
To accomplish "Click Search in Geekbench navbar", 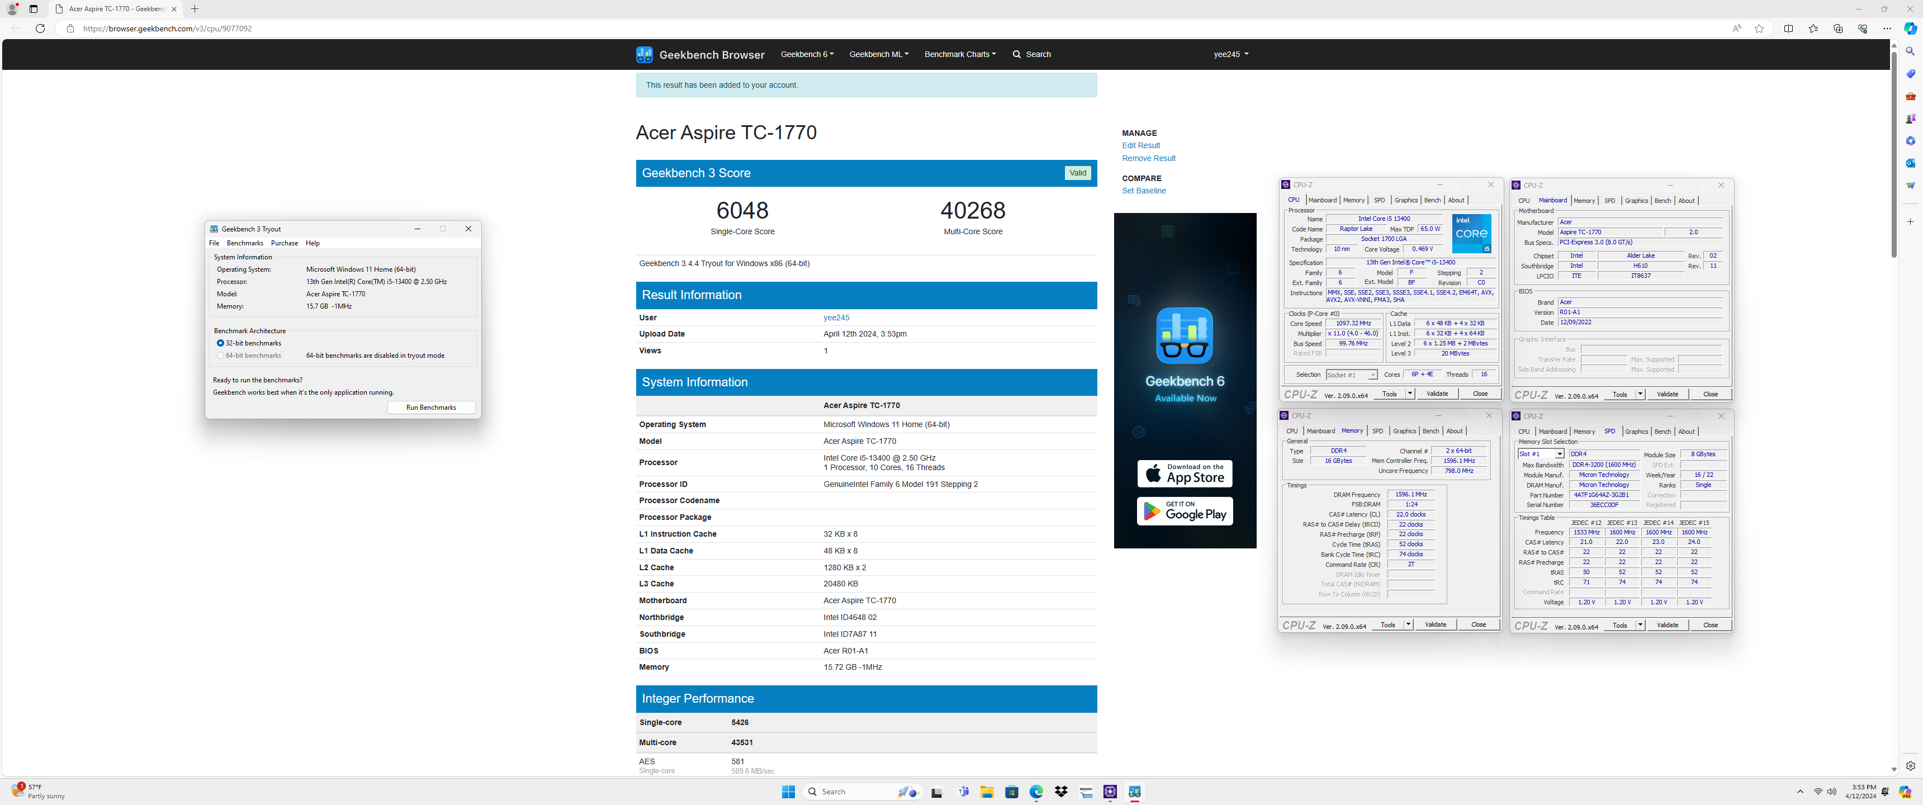I will click(1032, 55).
